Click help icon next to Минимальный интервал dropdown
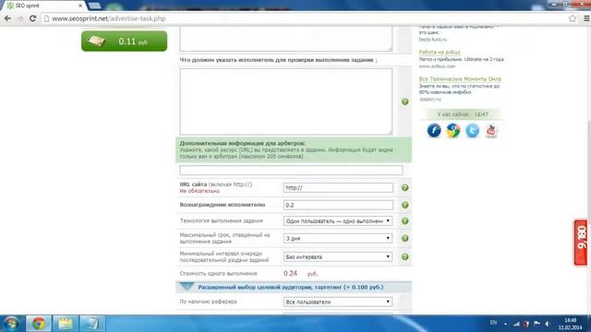591x332 pixels. 404,256
